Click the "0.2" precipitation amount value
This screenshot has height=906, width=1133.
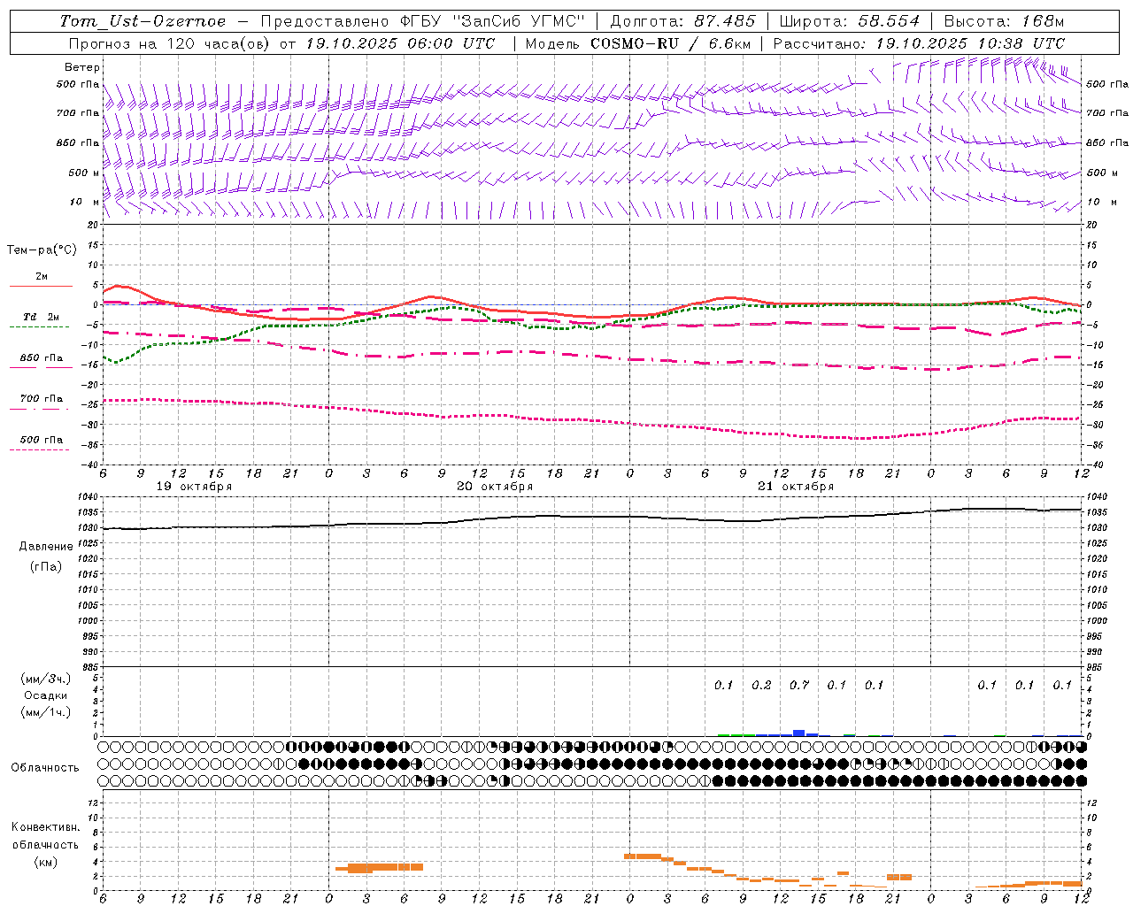tap(761, 685)
